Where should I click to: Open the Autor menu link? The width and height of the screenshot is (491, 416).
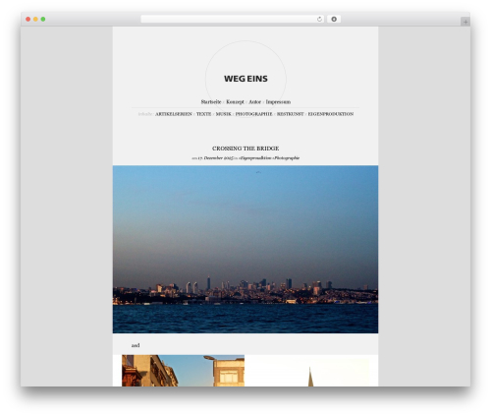click(x=254, y=102)
